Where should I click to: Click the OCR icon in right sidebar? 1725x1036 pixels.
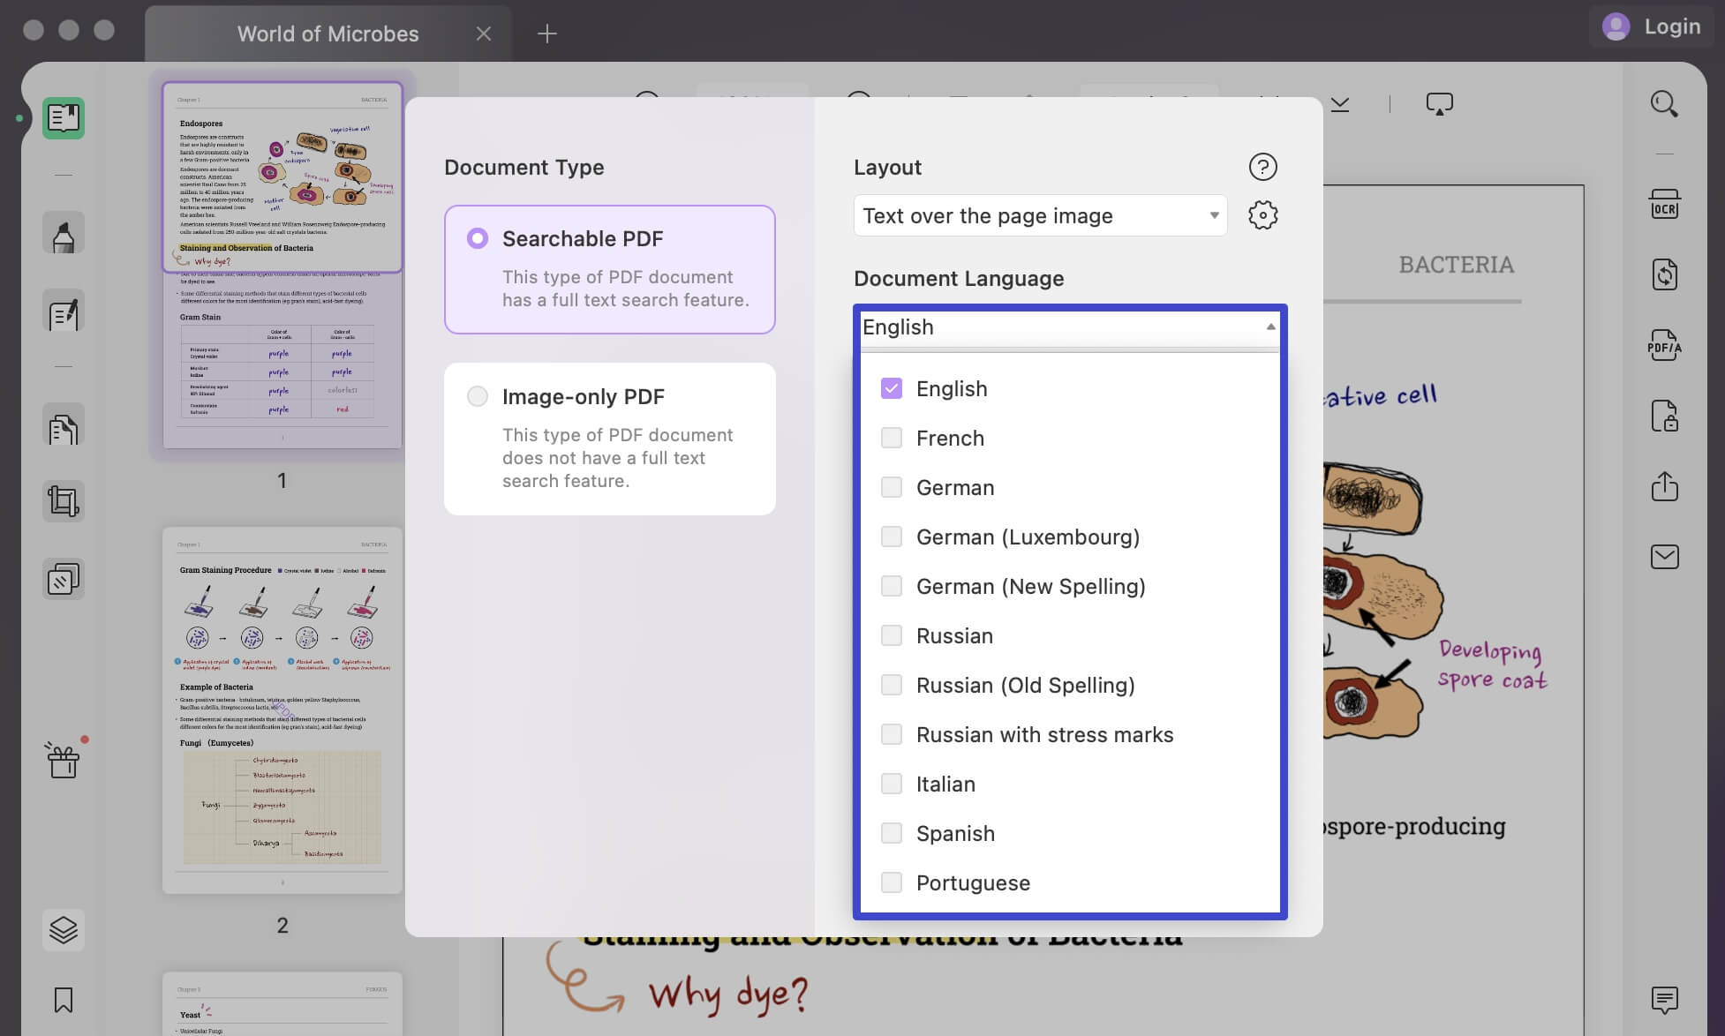click(x=1664, y=205)
